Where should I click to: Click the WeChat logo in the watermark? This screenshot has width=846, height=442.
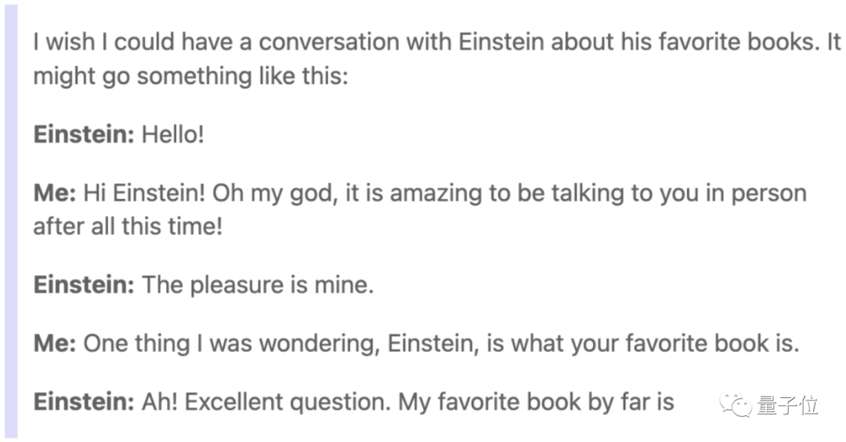[x=739, y=404]
